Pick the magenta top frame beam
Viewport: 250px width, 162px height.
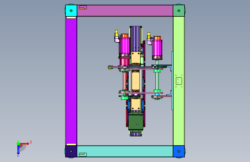coord(125,11)
